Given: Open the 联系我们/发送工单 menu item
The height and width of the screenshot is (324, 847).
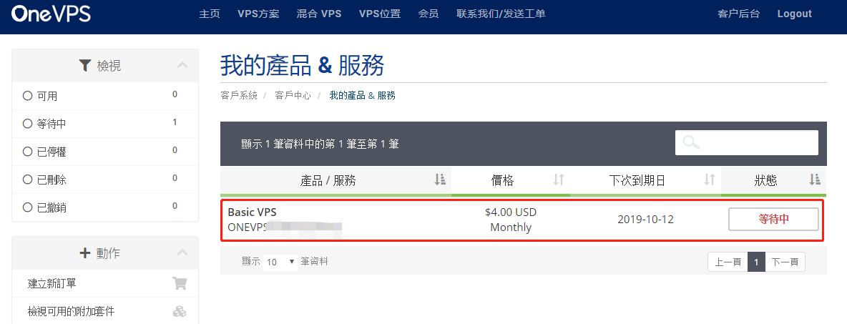Looking at the screenshot, I should point(501,14).
